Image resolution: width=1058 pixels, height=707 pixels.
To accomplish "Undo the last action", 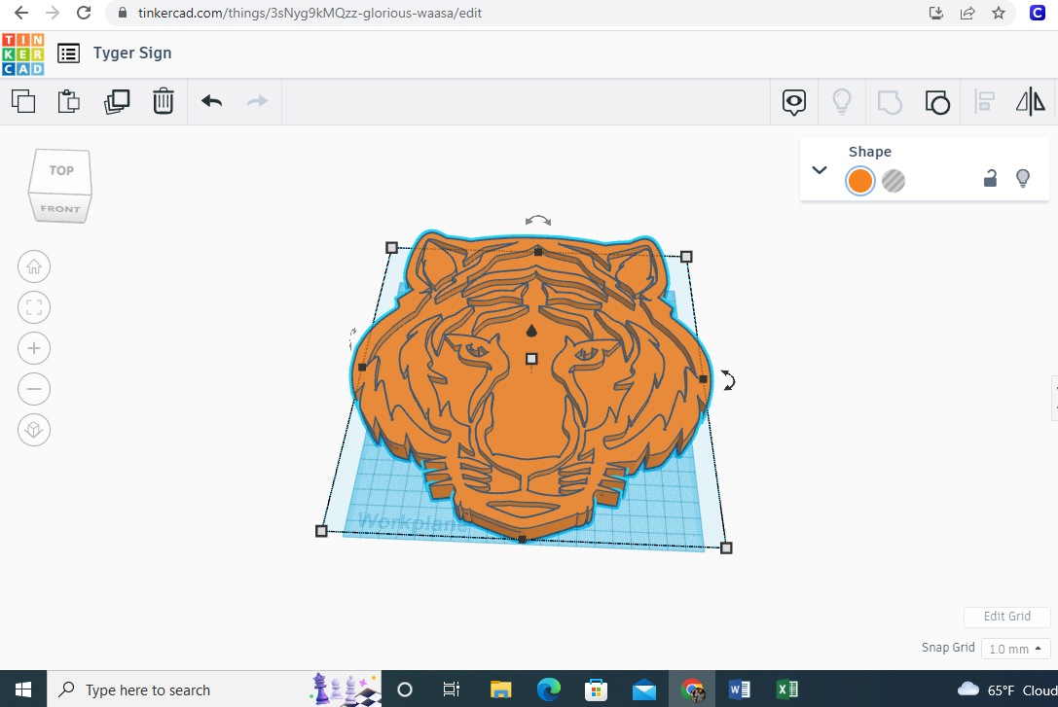I will pyautogui.click(x=211, y=101).
